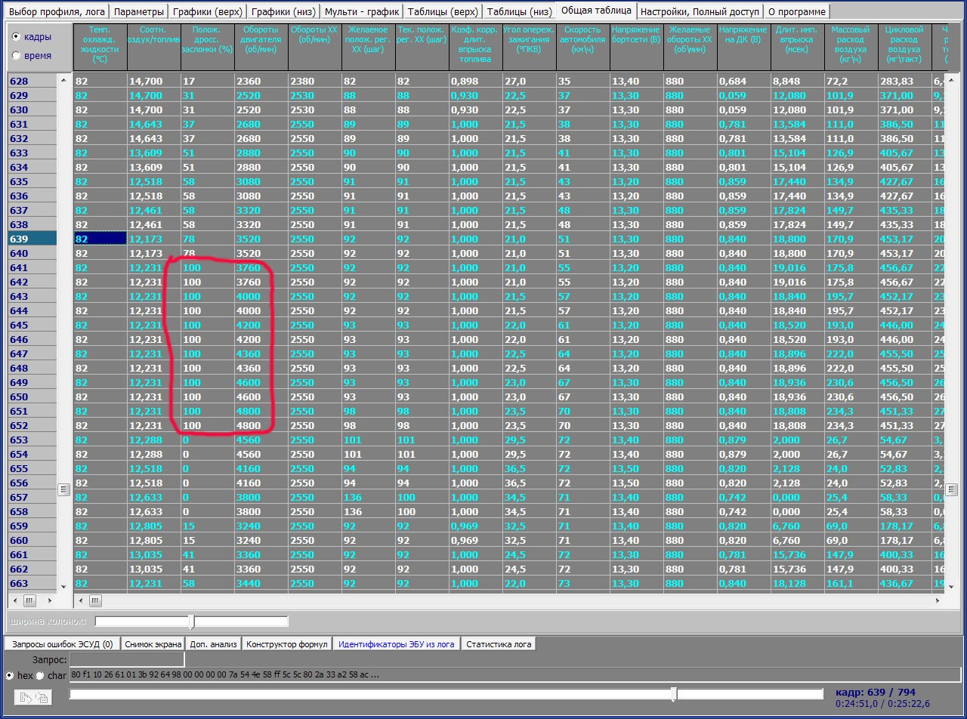Image resolution: width=967 pixels, height=719 pixels.
Task: Open the 'О программе' tab
Action: coord(797,11)
